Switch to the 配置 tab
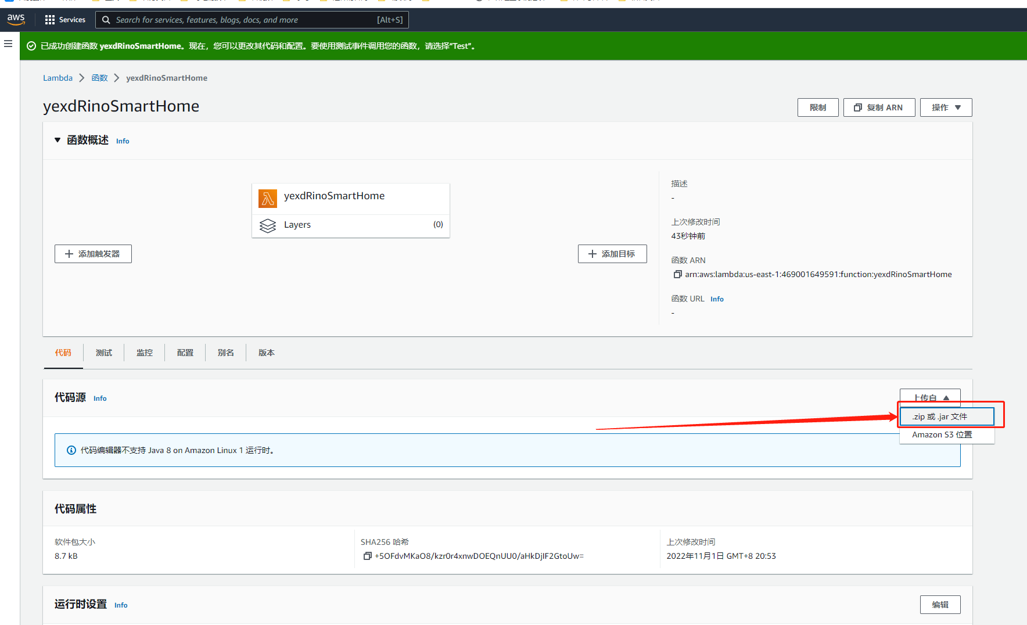The height and width of the screenshot is (625, 1027). (x=185, y=353)
